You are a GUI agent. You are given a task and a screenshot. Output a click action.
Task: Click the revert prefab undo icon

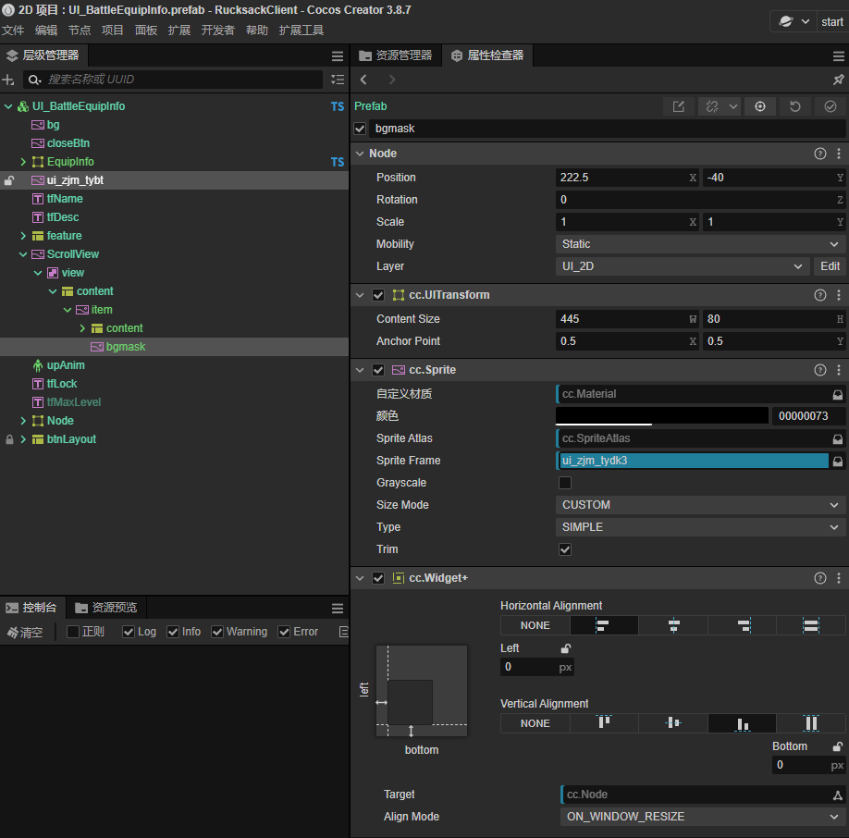pyautogui.click(x=795, y=106)
